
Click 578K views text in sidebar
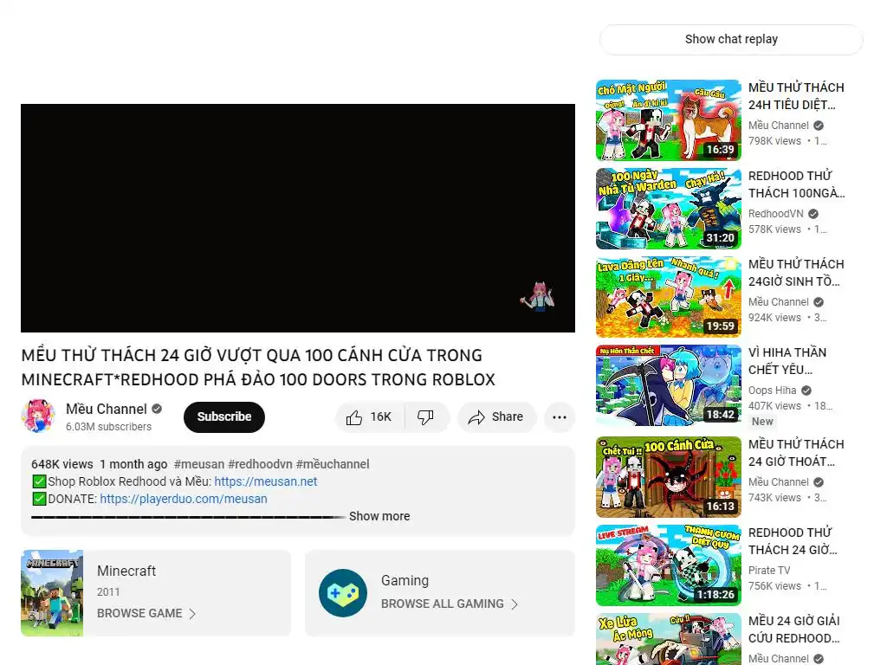click(x=774, y=229)
